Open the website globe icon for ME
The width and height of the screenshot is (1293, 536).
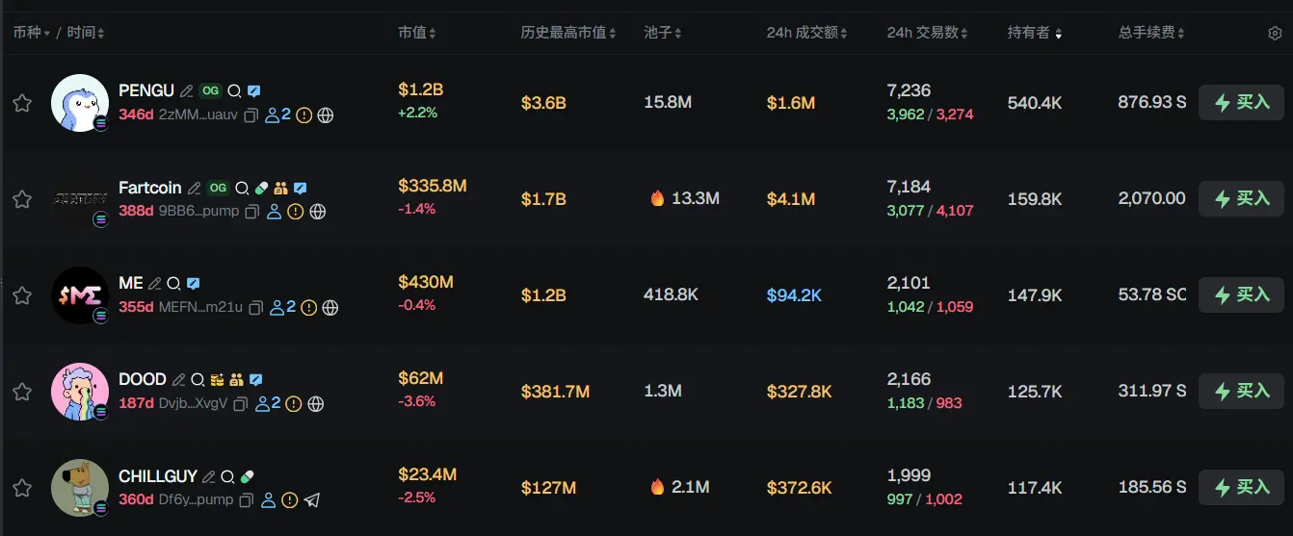point(330,308)
